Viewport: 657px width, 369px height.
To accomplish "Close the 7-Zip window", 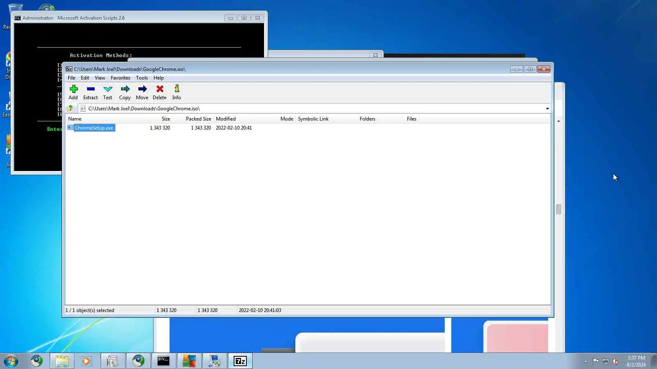I will [x=544, y=69].
